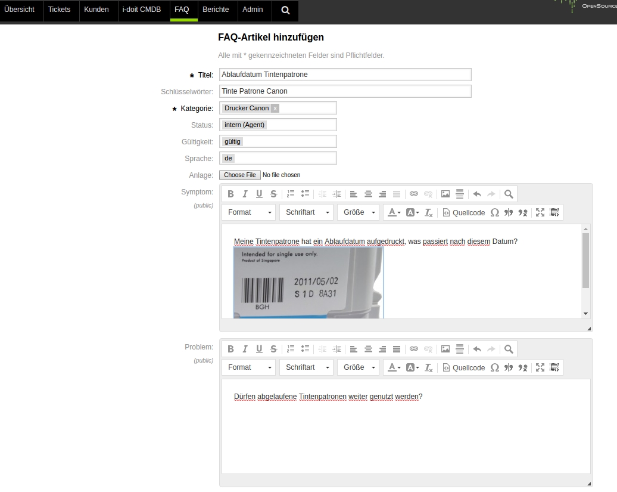
Task: Maximize the Symptom editor
Action: (x=540, y=212)
